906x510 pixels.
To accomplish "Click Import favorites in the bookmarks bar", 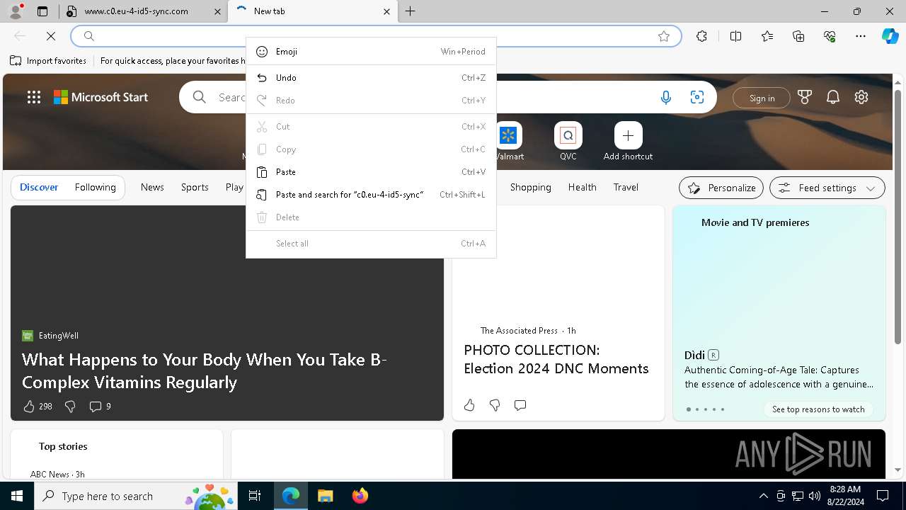I will tap(48, 61).
